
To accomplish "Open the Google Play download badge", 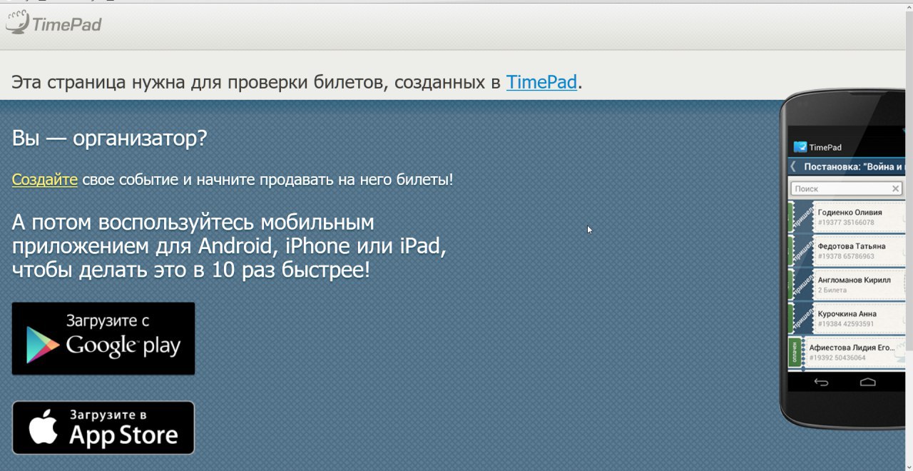I will [103, 339].
